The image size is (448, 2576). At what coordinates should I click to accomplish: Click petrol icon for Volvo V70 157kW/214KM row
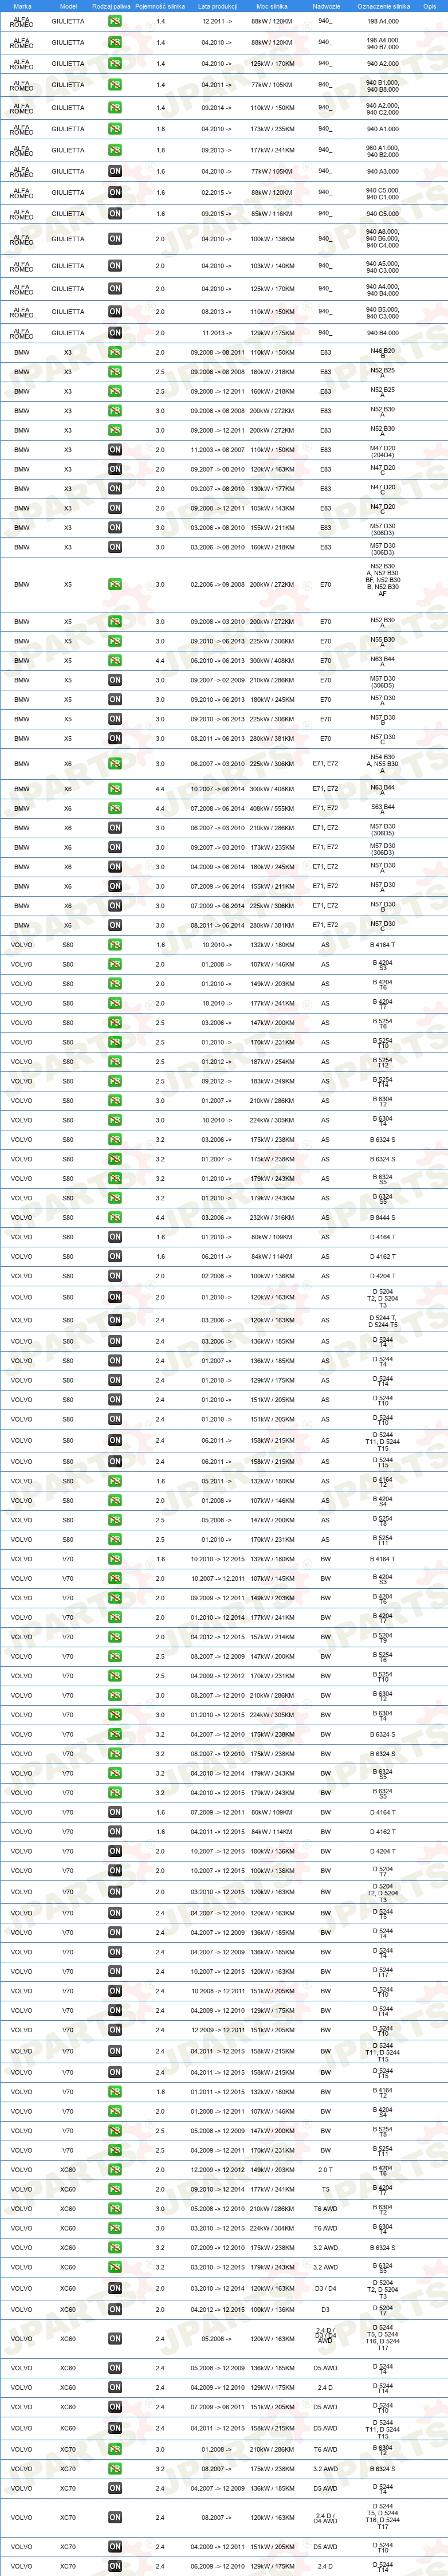pos(115,1637)
